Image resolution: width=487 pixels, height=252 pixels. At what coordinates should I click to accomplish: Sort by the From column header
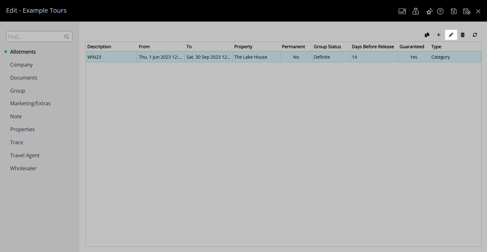[161, 47]
